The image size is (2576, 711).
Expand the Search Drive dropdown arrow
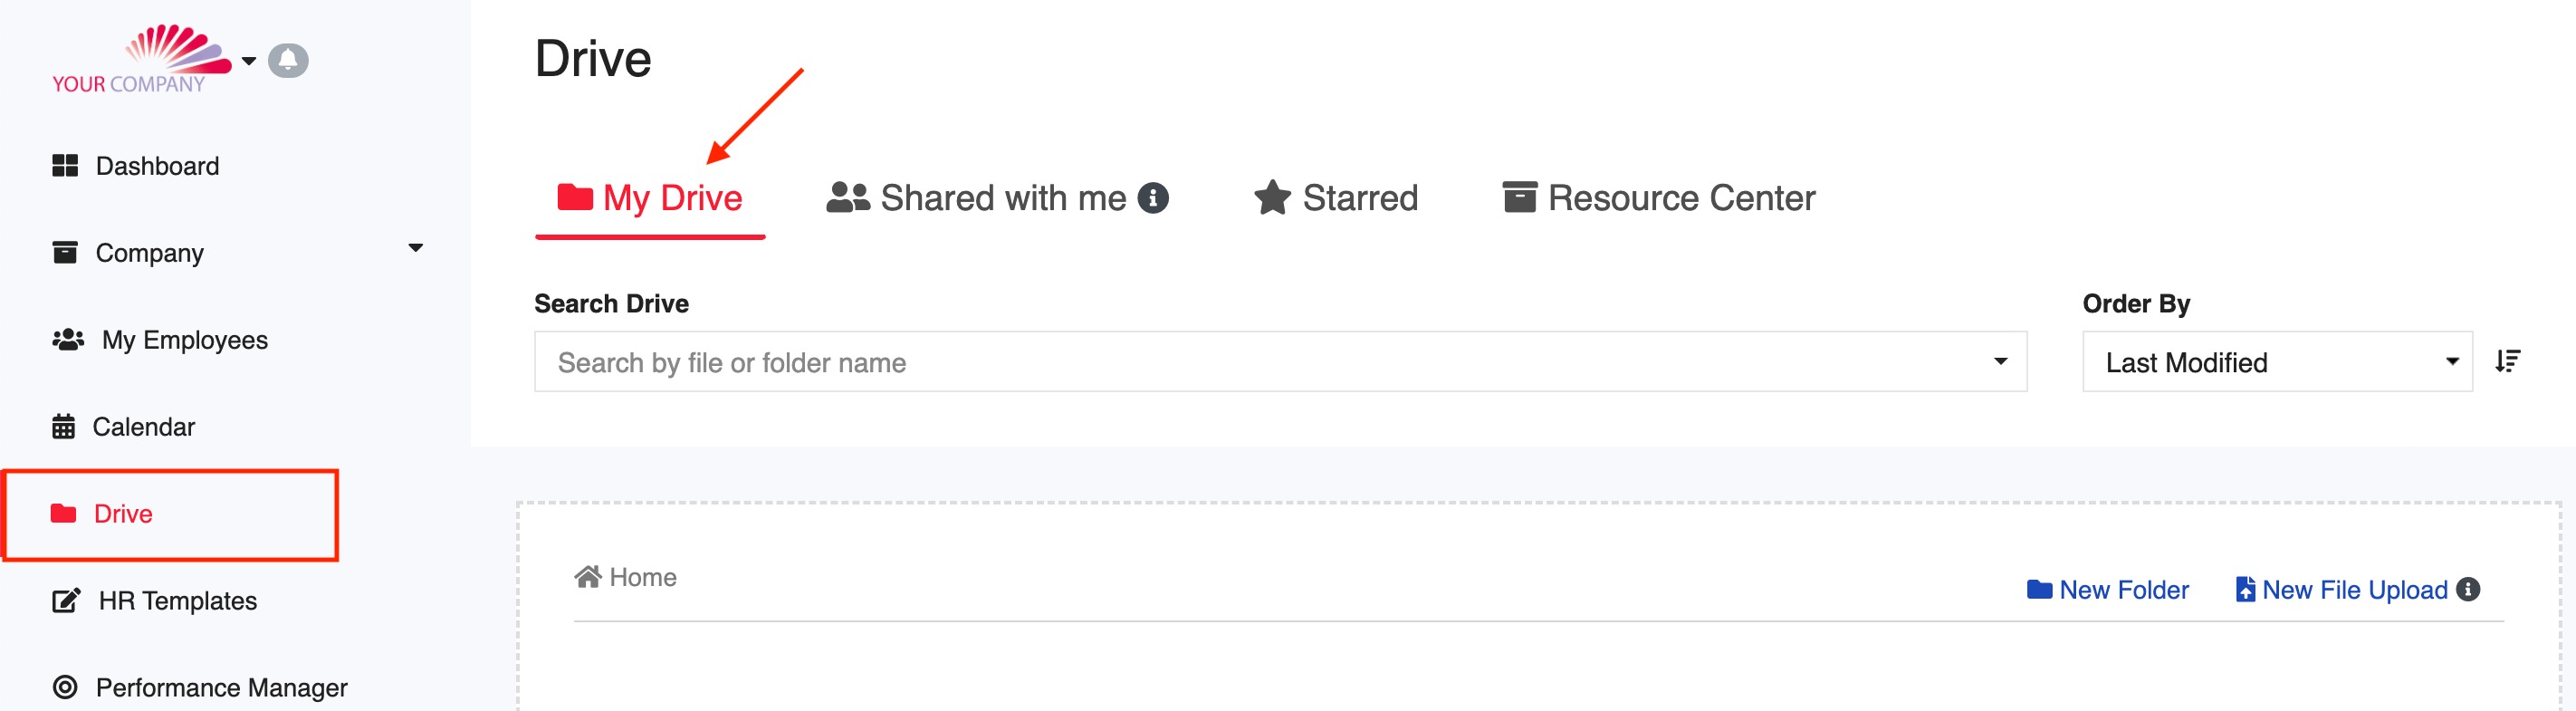tap(2000, 362)
